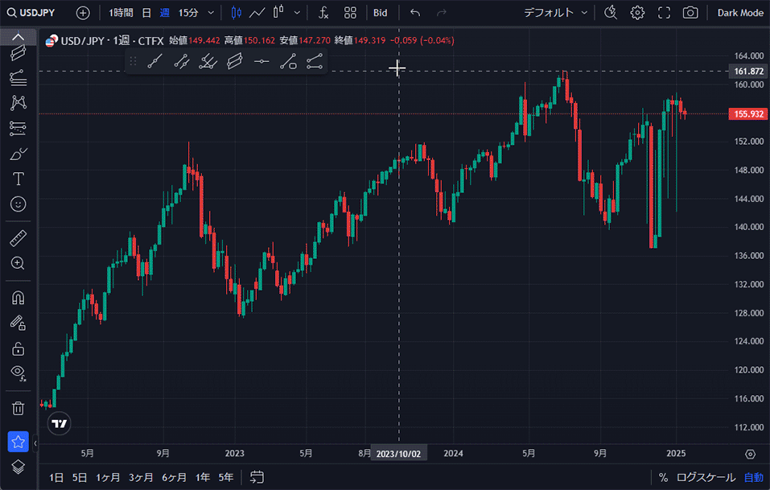Select the info line tool in floating toolbar

[x=315, y=62]
